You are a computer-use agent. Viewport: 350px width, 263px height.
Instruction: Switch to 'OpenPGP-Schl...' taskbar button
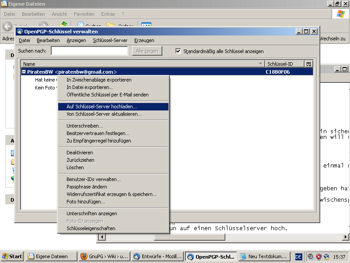point(211,256)
